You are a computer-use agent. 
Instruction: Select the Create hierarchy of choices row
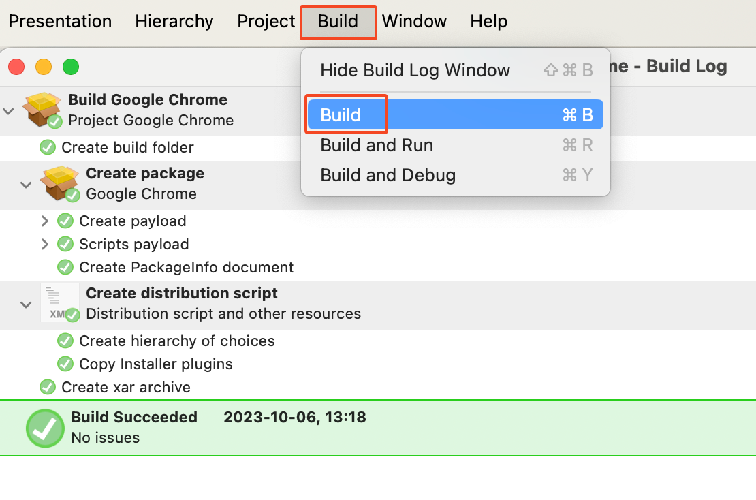(x=177, y=341)
